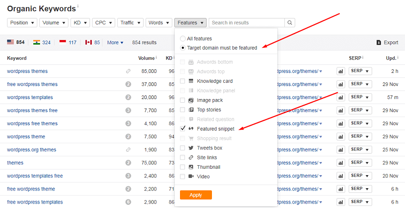Collapse the Features filter dropdown
The height and width of the screenshot is (208, 405).
190,23
